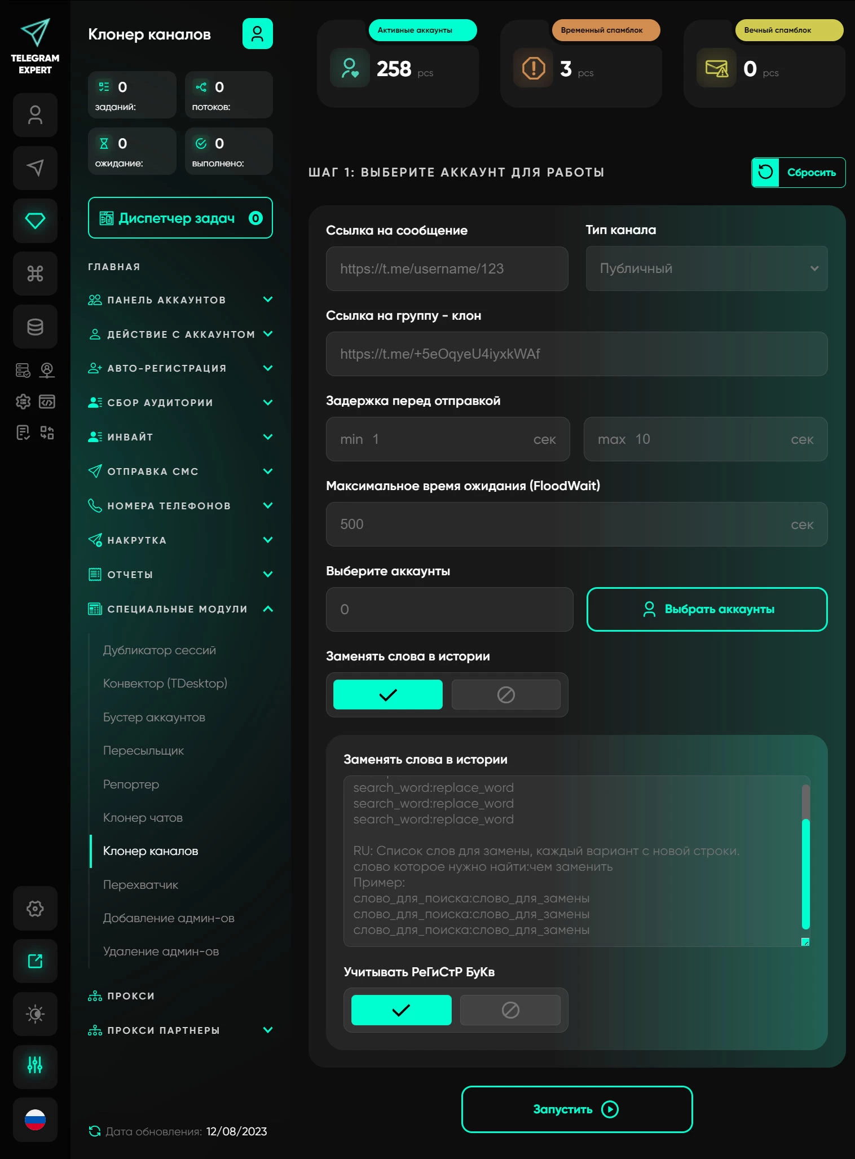Screen dimensions: 855x1159
Task: Expand Авто-регистрация section
Action: (x=180, y=368)
